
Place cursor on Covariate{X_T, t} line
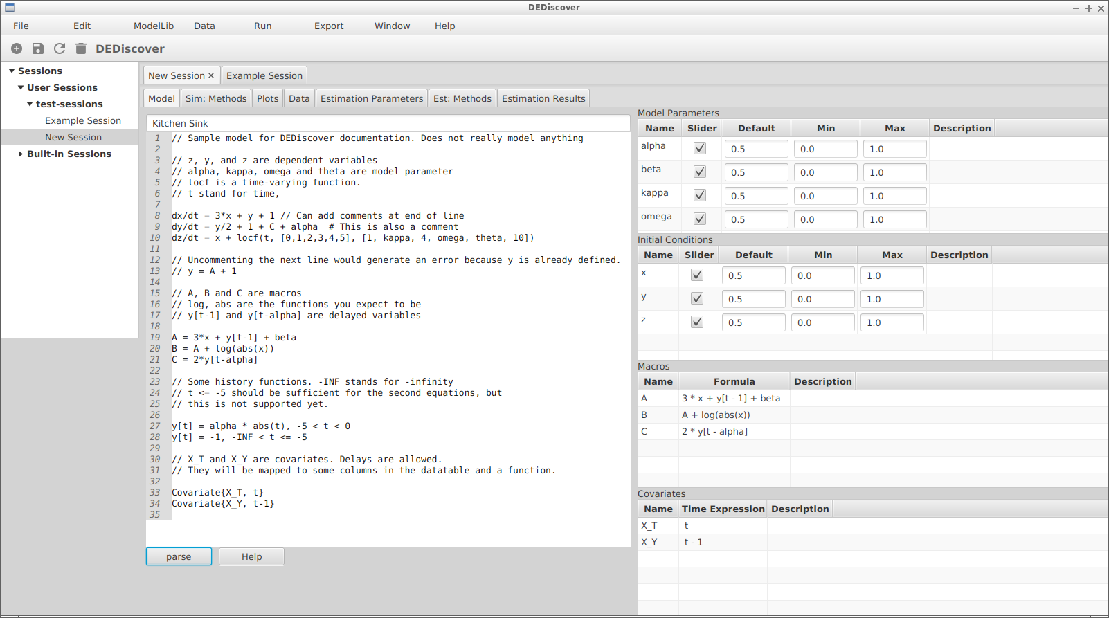click(217, 493)
